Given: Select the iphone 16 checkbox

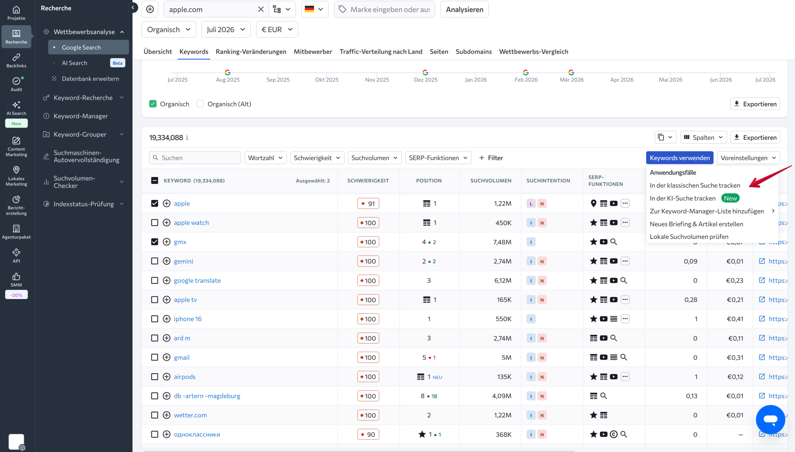Looking at the screenshot, I should point(154,319).
